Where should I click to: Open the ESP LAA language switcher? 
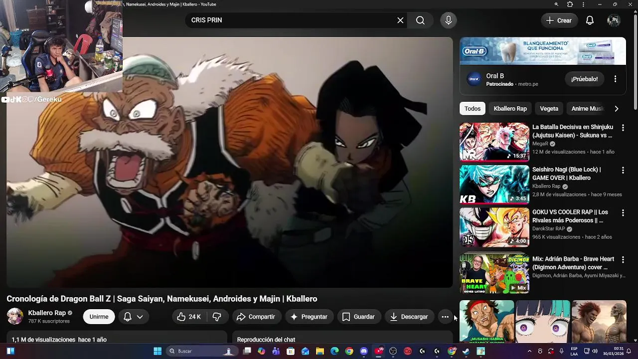[x=574, y=351]
